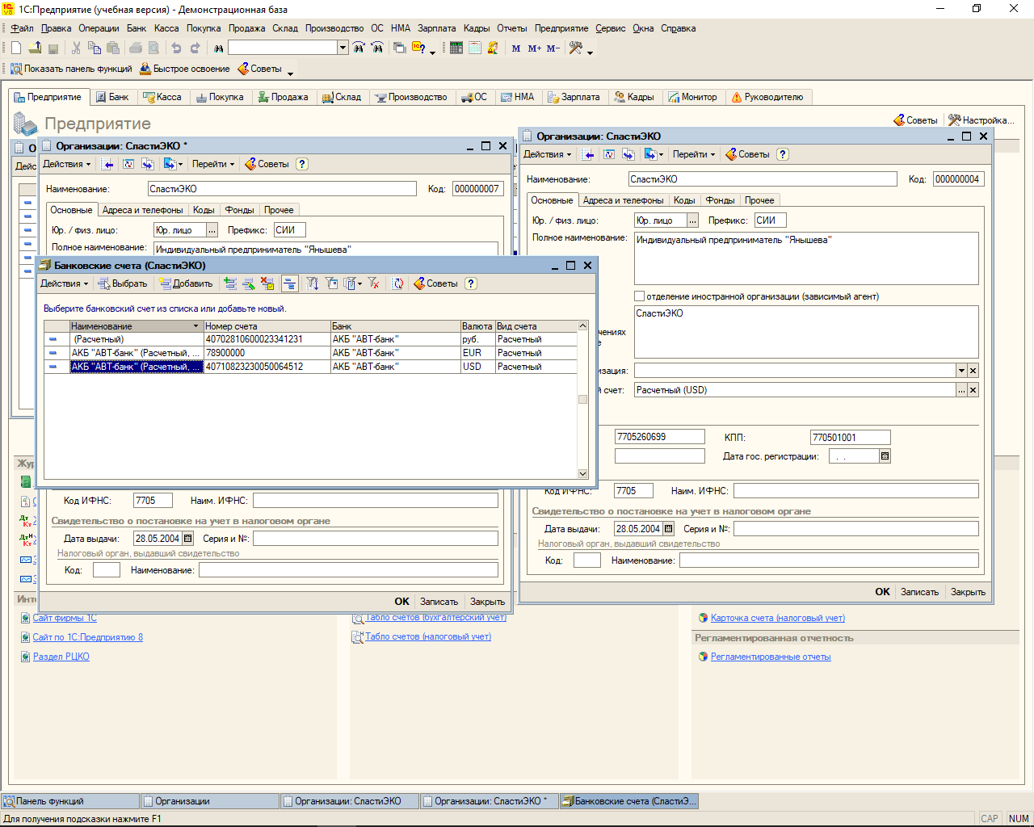Click the question mark help icon in Банковские счета

(471, 283)
